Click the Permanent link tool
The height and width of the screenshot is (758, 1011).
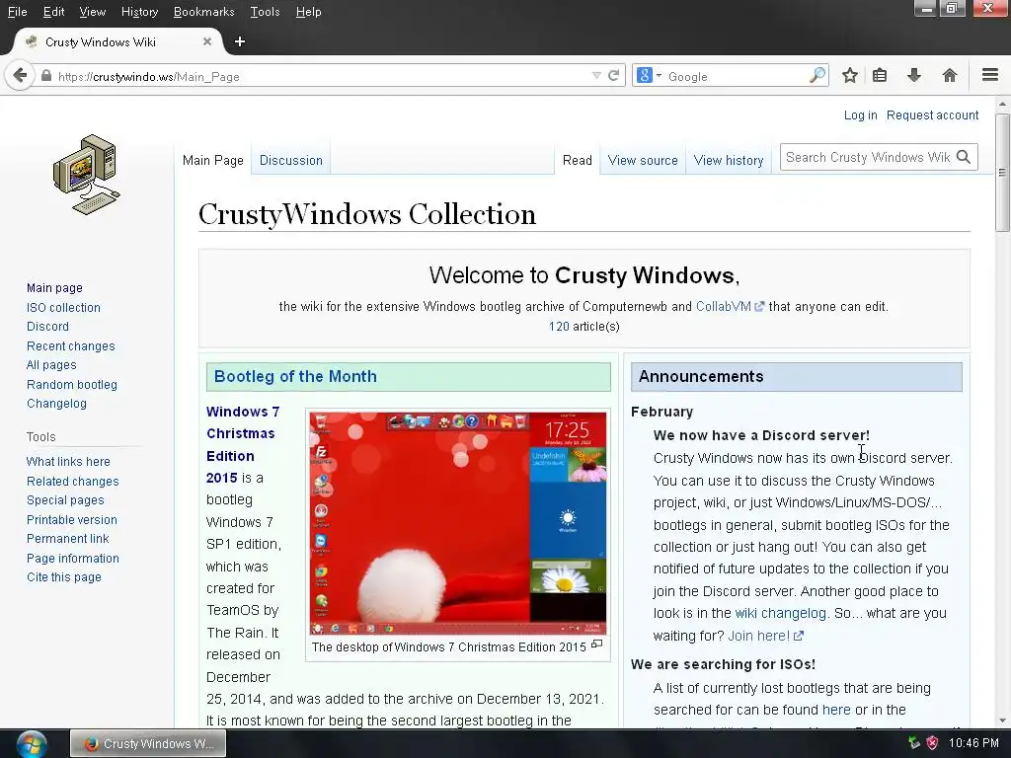68,538
